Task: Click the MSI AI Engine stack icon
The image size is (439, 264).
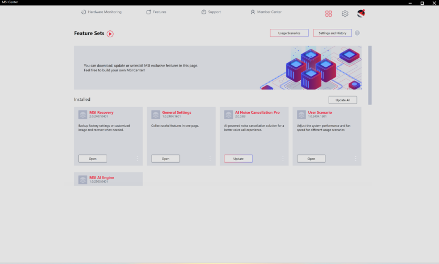Action: [83, 179]
